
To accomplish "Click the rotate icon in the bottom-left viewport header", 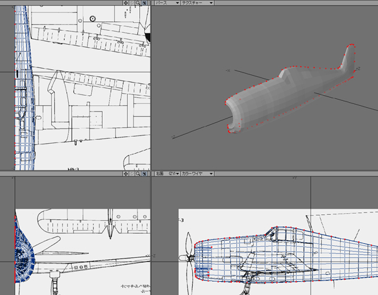I will point(132,172).
